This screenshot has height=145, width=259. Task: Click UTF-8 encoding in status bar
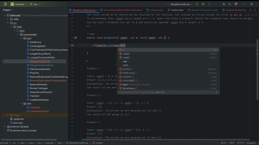(x=240, y=143)
